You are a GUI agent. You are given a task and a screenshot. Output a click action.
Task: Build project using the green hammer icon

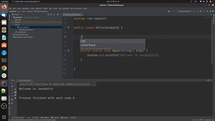(173, 11)
